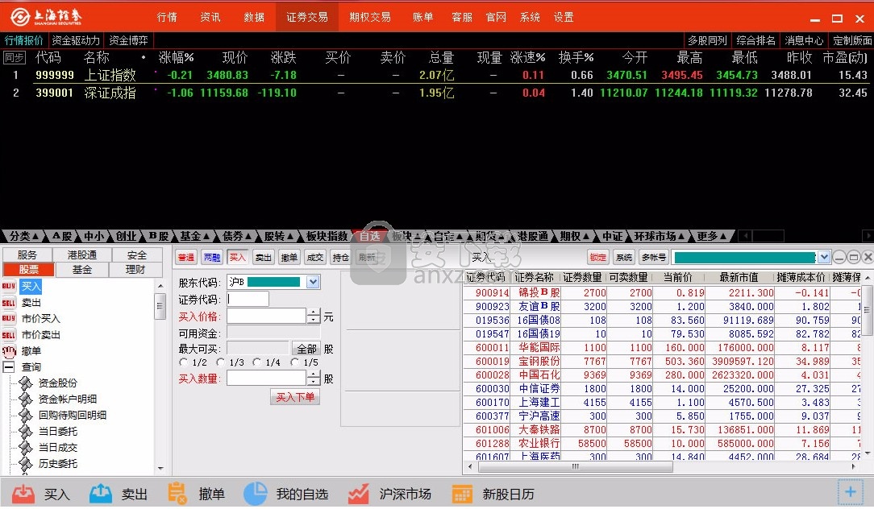
Task: Open 沪深市场 chart icon
Action: (x=359, y=494)
